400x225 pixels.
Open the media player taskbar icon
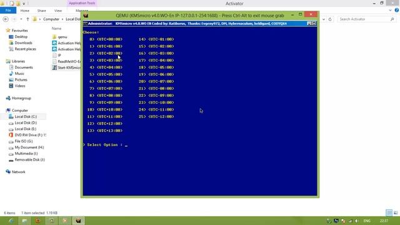click(x=65, y=221)
